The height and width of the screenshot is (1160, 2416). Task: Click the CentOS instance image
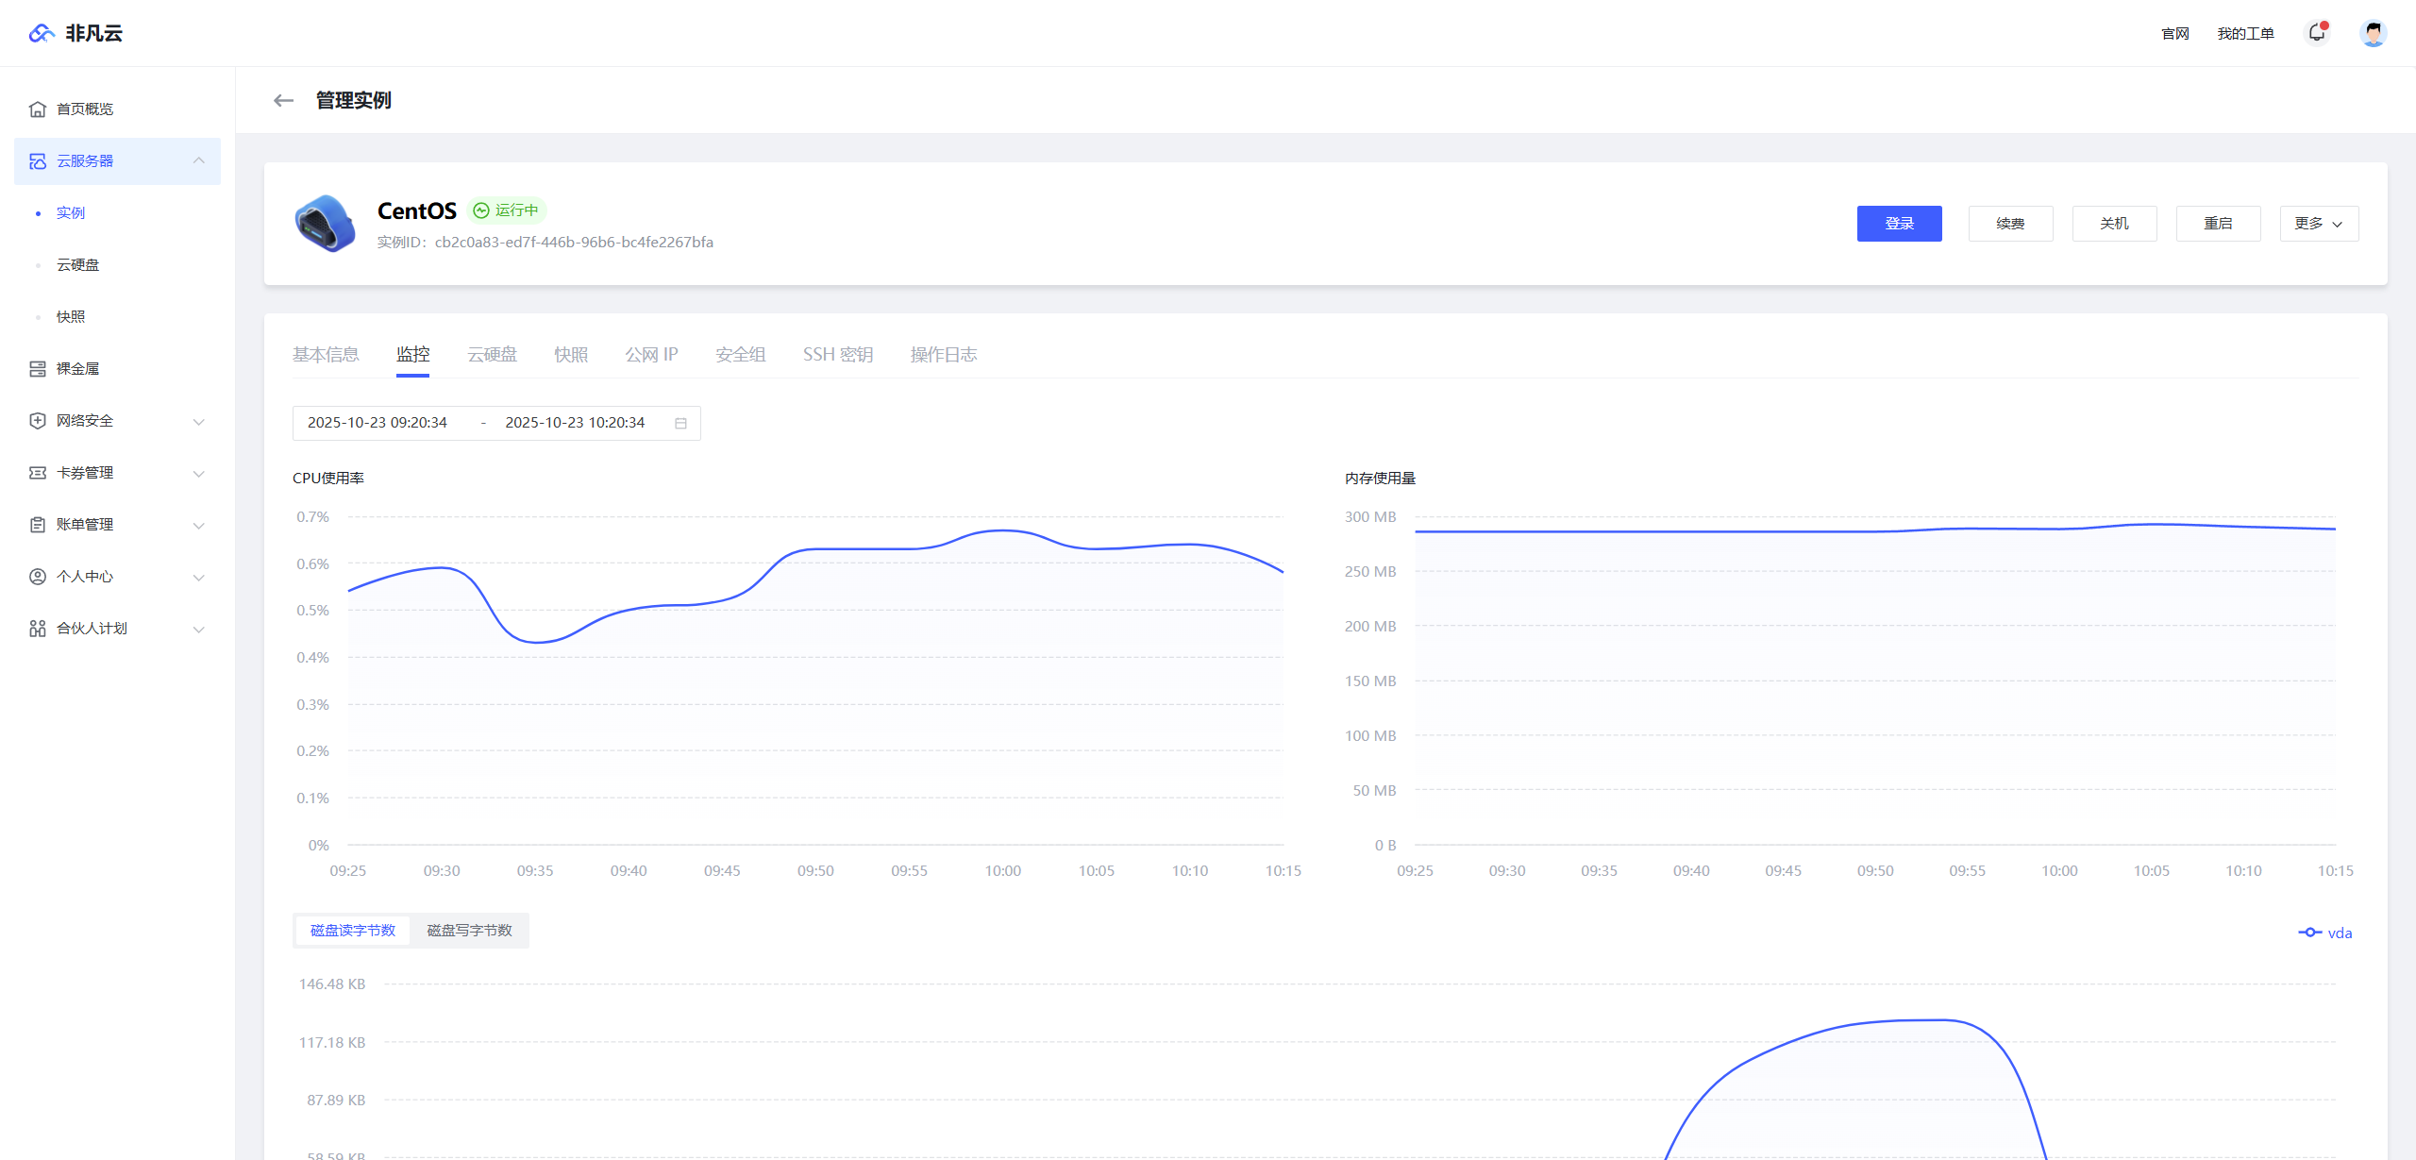click(x=325, y=224)
